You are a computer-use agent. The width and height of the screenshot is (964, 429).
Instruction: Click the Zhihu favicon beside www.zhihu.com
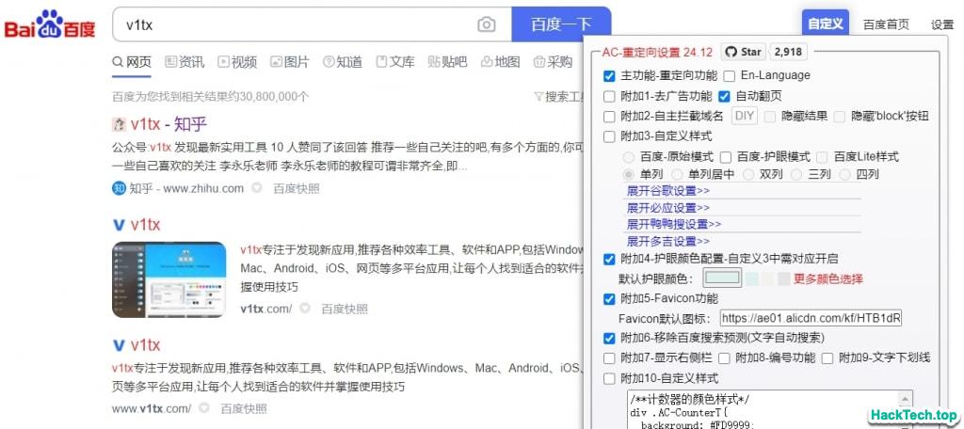click(119, 188)
